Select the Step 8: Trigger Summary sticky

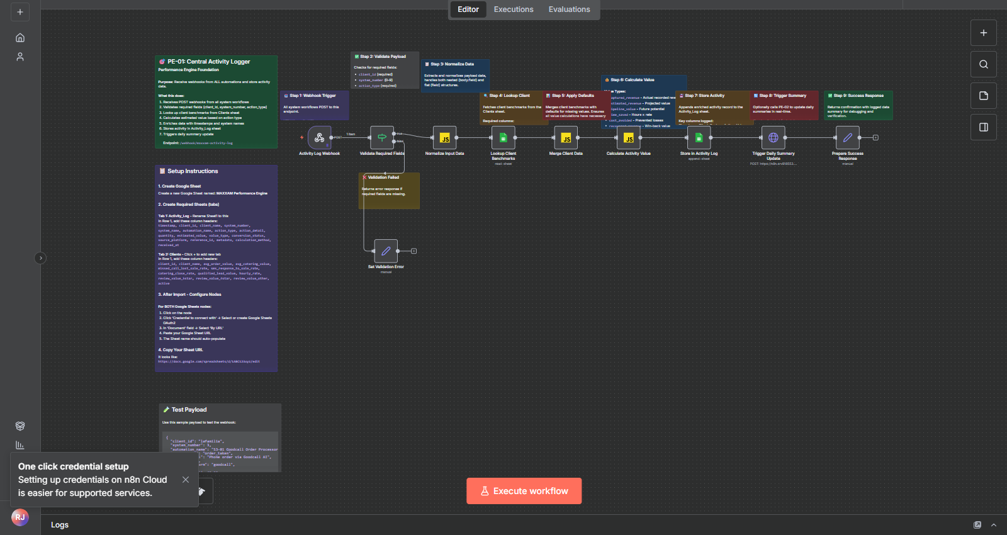784,105
